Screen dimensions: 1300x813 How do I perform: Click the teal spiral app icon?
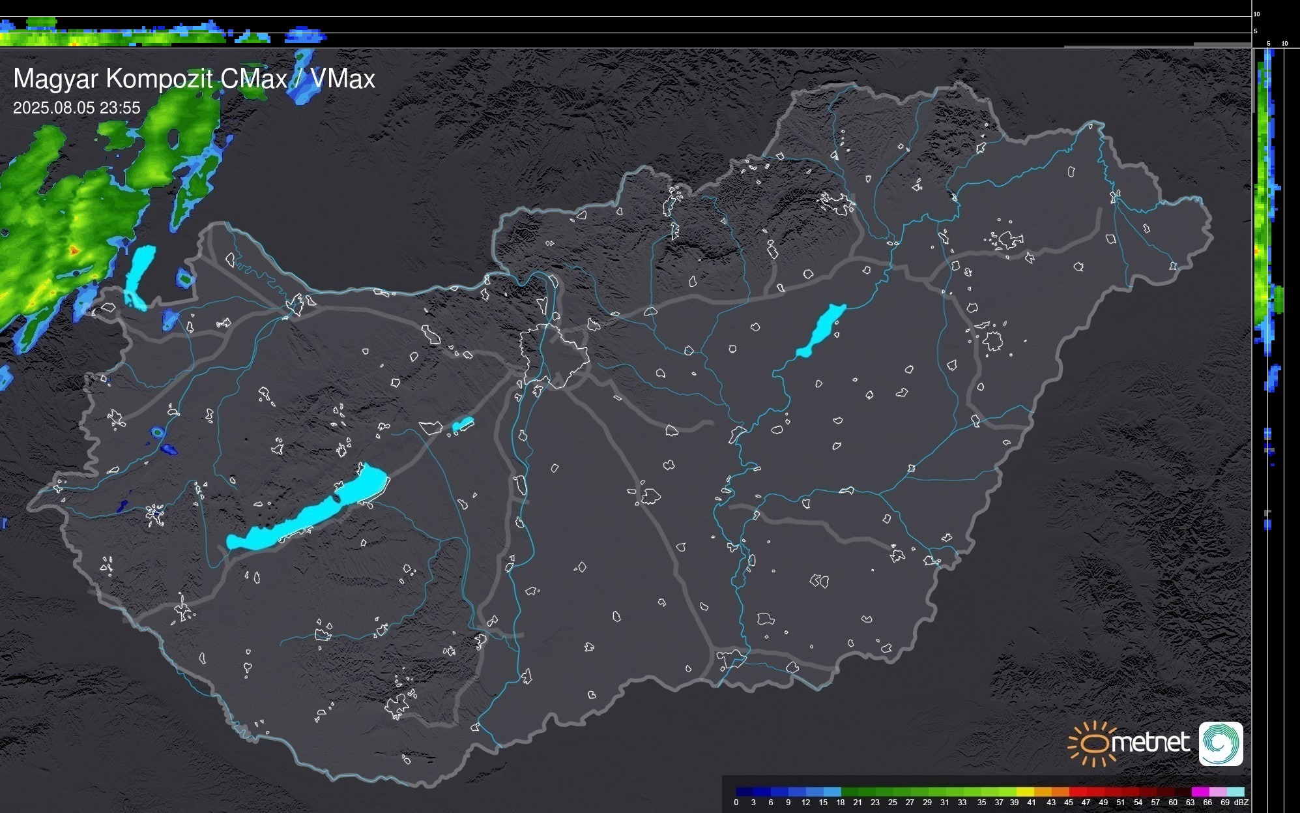click(x=1221, y=743)
